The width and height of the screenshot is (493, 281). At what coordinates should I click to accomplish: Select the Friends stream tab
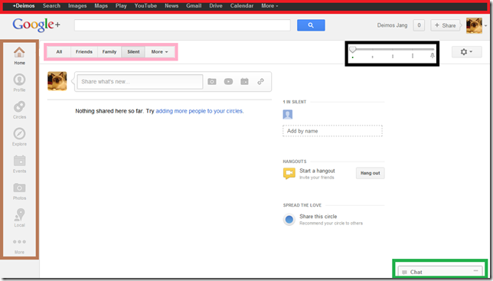click(x=84, y=52)
